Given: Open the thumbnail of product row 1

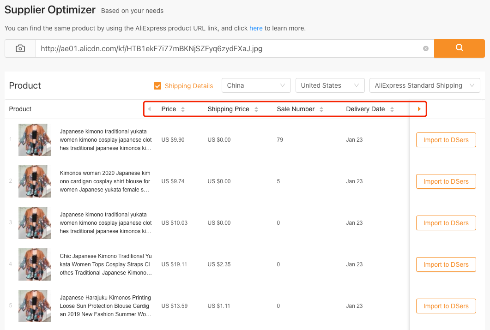Looking at the screenshot, I should pyautogui.click(x=34, y=140).
